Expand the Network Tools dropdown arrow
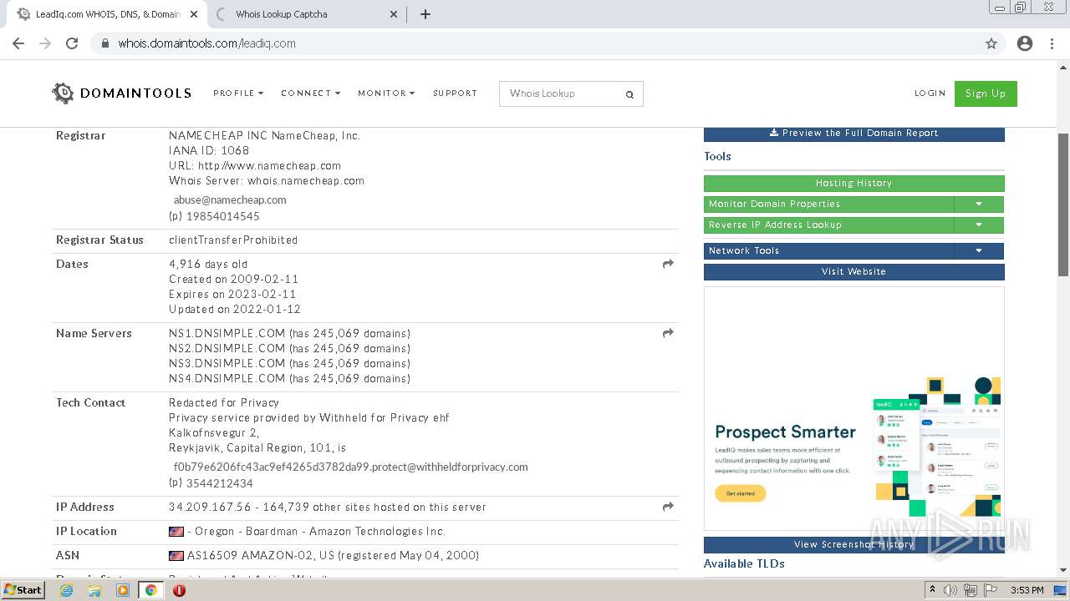The image size is (1070, 601). (x=979, y=250)
